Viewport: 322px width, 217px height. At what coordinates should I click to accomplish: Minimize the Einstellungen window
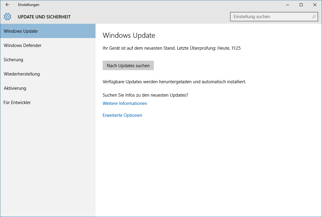point(287,5)
